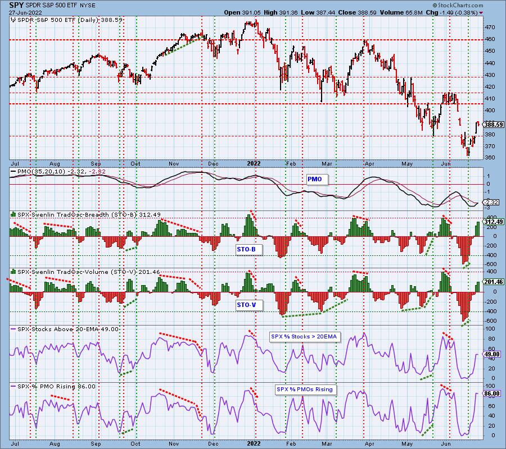This screenshot has width=506, height=449.
Task: Click the Dec label on the bottom date axis
Action: click(213, 443)
